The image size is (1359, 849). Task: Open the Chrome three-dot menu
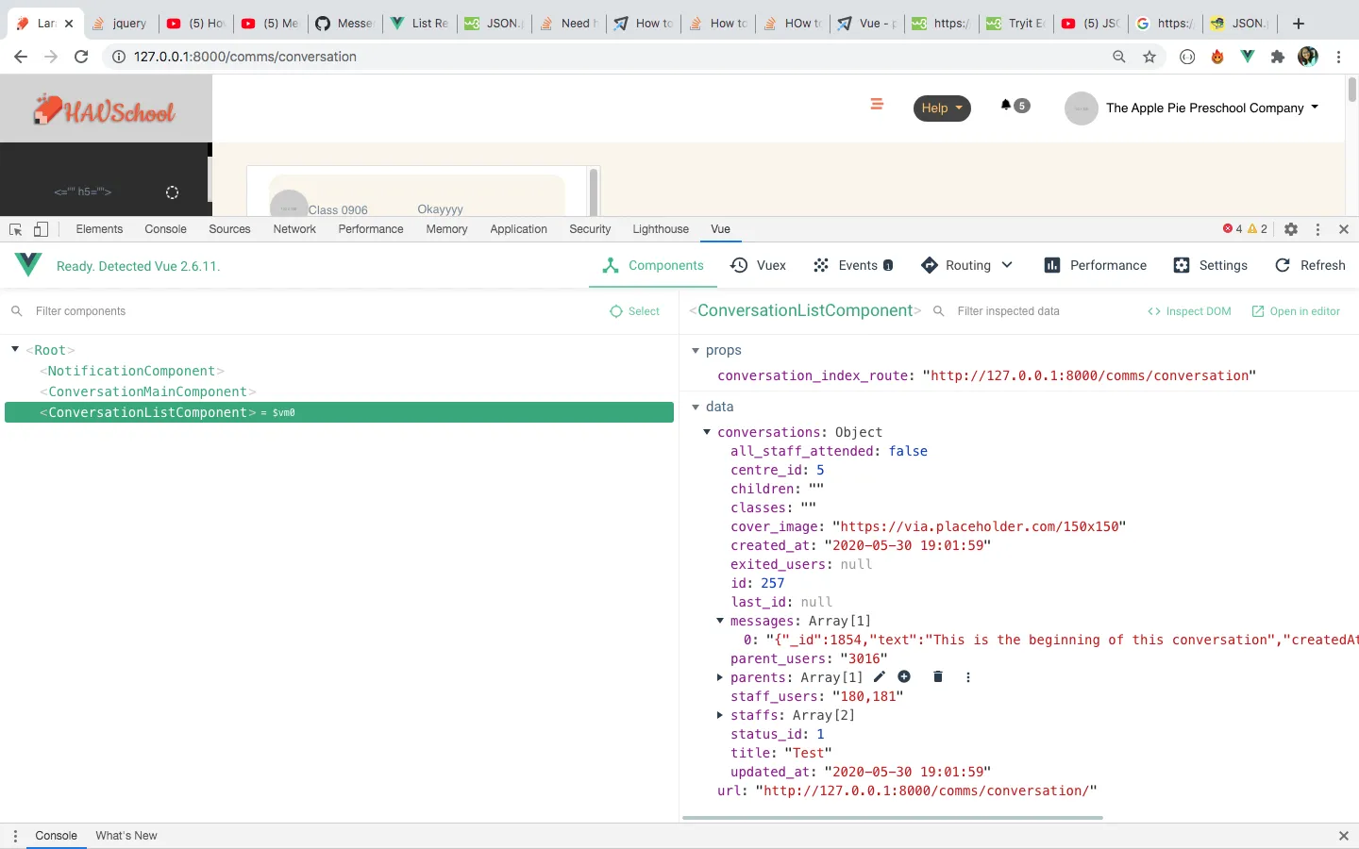tap(1338, 57)
